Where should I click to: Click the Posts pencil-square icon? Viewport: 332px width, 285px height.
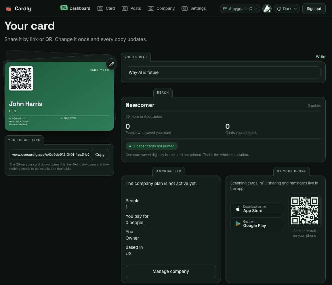coord(125,8)
